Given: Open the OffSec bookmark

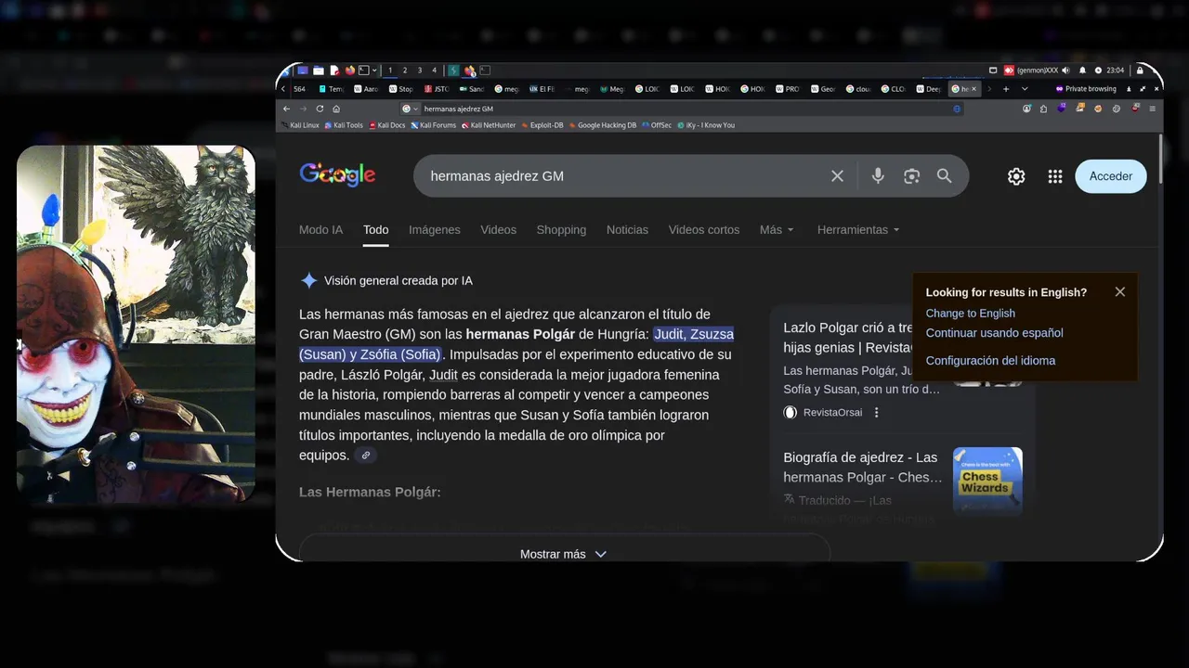Looking at the screenshot, I should click(x=657, y=125).
